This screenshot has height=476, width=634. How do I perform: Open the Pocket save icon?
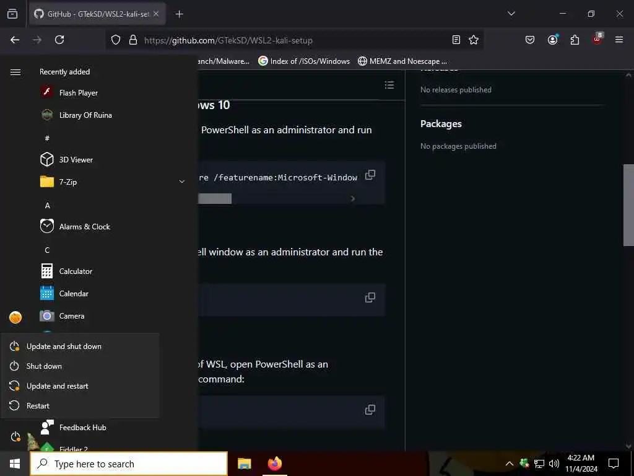(530, 40)
